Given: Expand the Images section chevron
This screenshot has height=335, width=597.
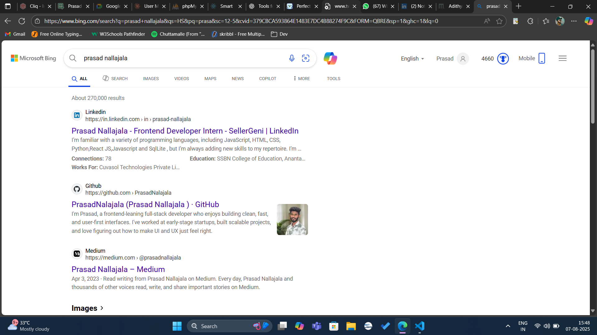Looking at the screenshot, I should click(x=102, y=308).
